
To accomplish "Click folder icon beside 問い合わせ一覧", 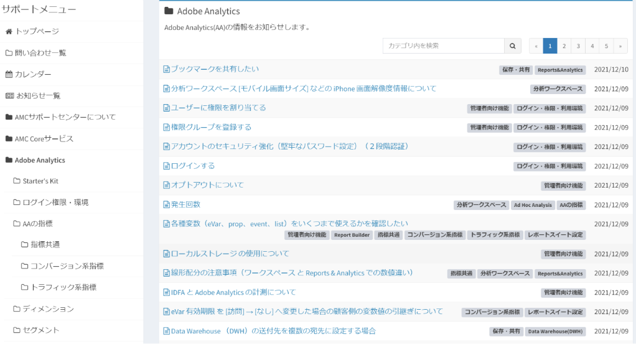I will (9, 53).
